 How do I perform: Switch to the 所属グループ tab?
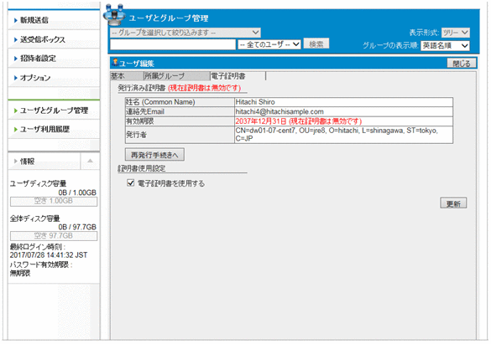coord(176,76)
